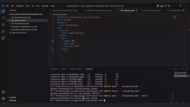Select alb-gateway.yaml in explorer
Viewport: 190px width, 107px height.
(x=18, y=21)
